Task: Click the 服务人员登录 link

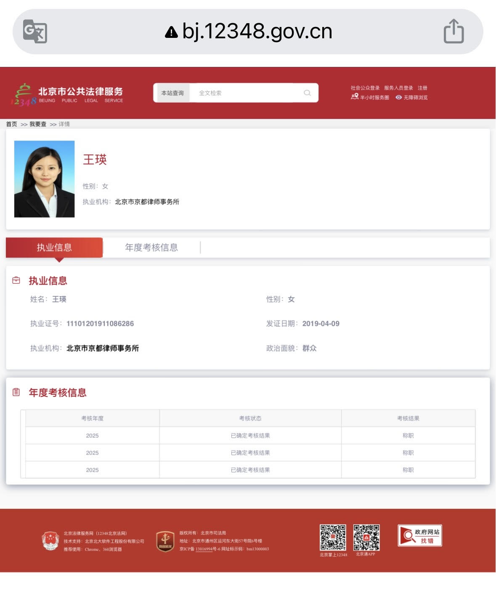Action: pyautogui.click(x=398, y=88)
